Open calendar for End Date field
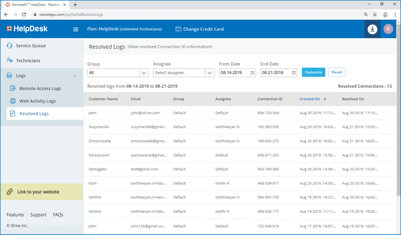The height and width of the screenshot is (235, 401). [x=293, y=73]
